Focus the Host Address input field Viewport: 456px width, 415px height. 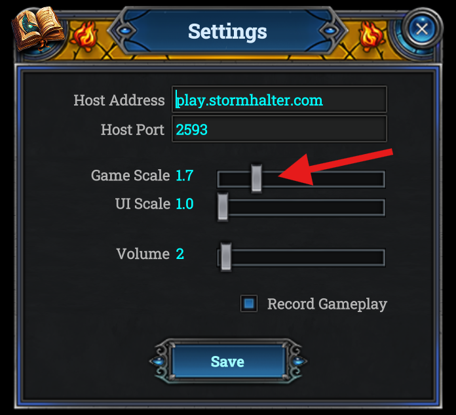[x=279, y=99]
